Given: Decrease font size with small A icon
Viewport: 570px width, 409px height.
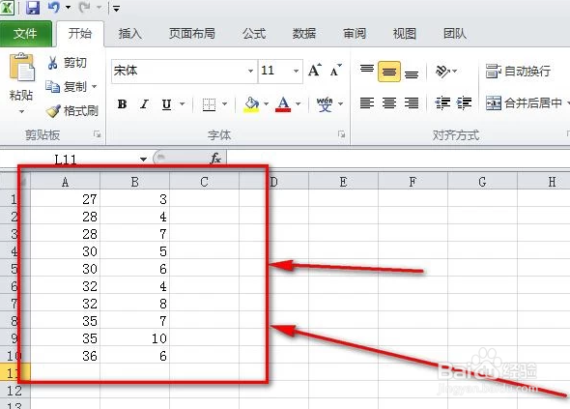Looking at the screenshot, I should (335, 70).
